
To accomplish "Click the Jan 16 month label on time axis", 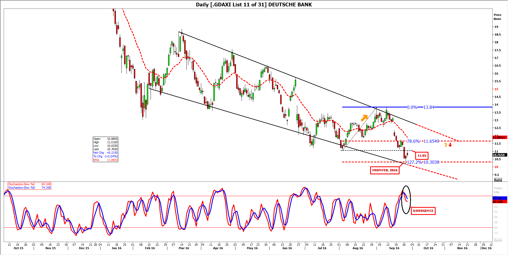I will [x=116, y=248].
